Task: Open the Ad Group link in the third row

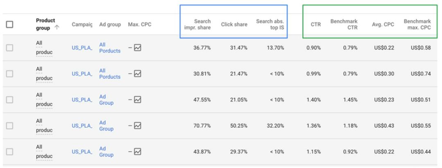Action: (106, 100)
